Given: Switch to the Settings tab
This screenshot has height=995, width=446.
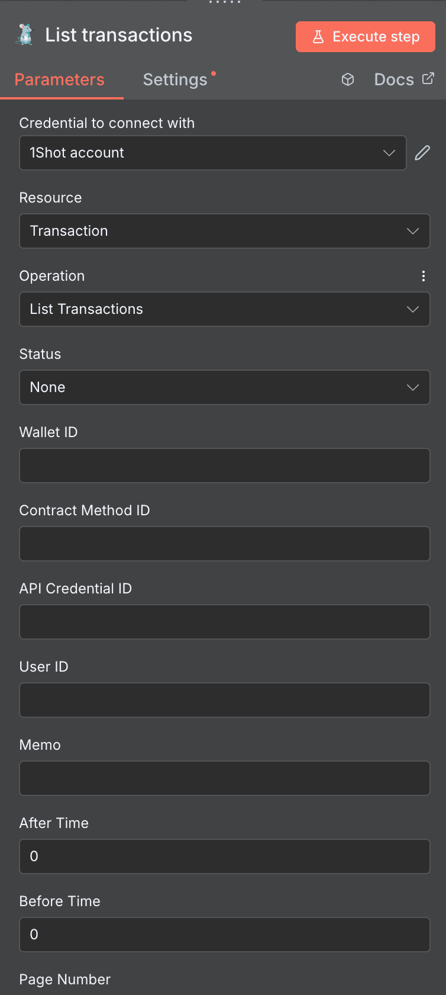Looking at the screenshot, I should (x=174, y=79).
